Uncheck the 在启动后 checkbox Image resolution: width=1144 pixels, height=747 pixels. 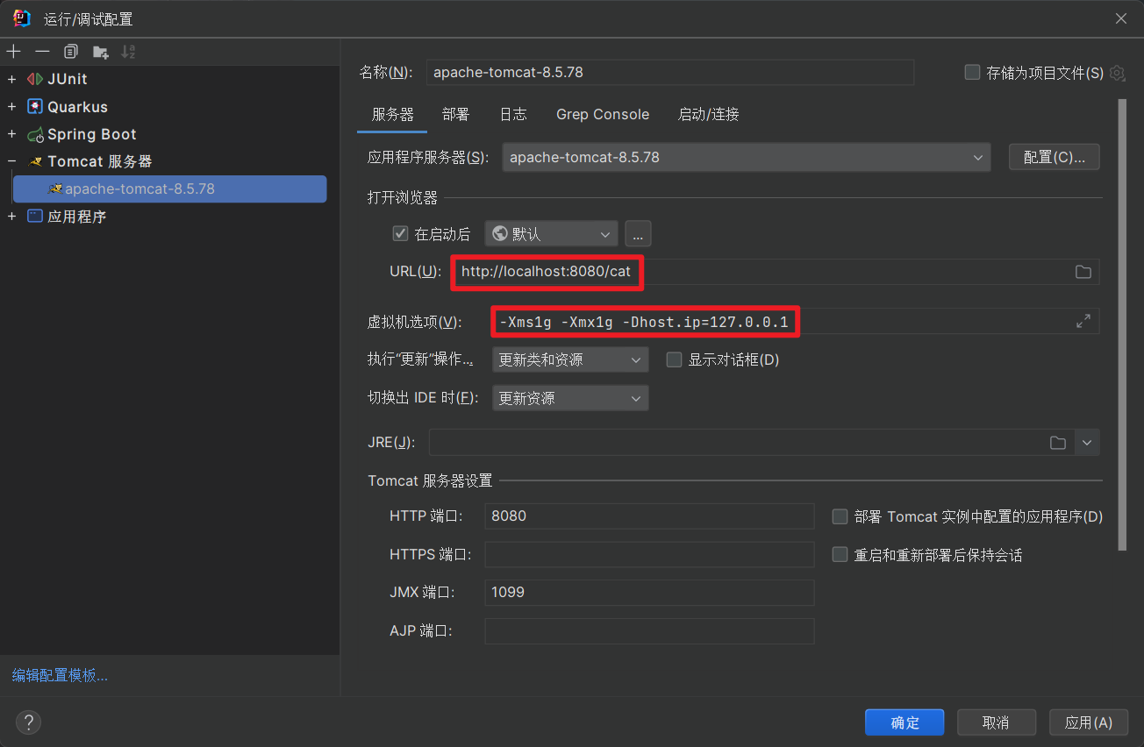pyautogui.click(x=400, y=233)
